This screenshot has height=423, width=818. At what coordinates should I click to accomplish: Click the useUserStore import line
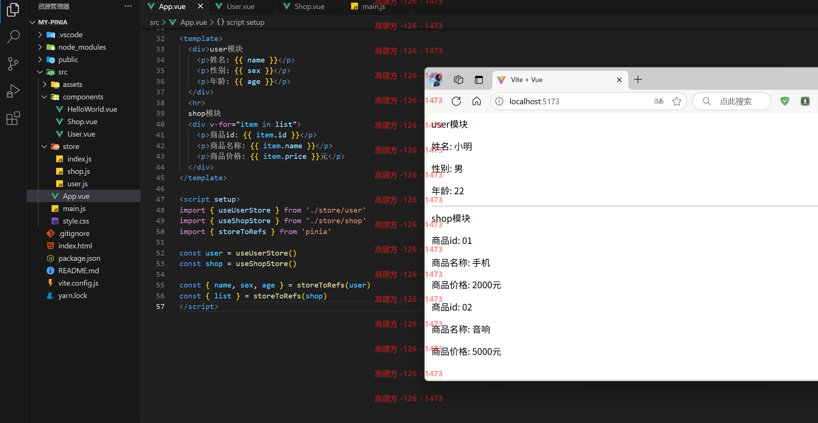pos(272,210)
